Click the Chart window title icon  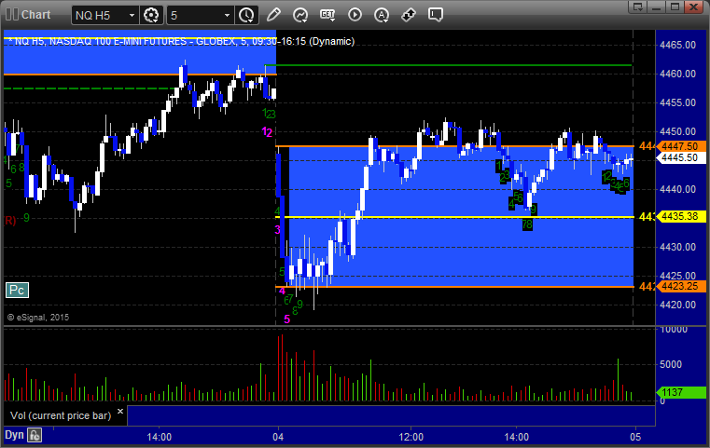point(12,15)
